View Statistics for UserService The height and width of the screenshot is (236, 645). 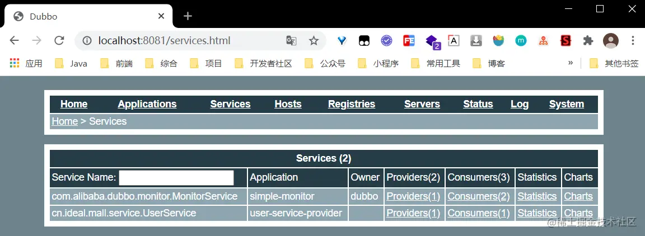537,213
